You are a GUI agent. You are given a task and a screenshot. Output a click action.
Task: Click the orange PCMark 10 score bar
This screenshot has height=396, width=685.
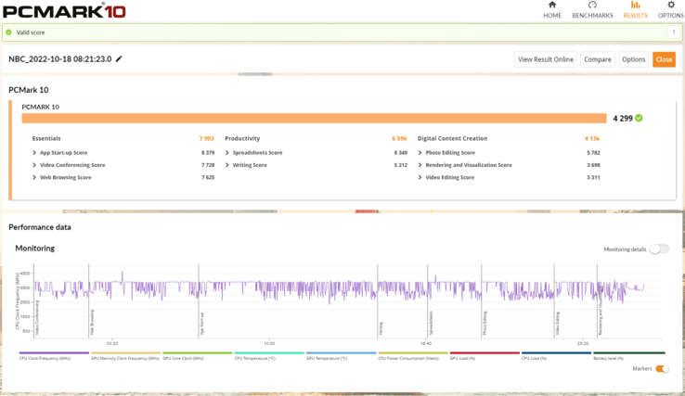click(314, 118)
